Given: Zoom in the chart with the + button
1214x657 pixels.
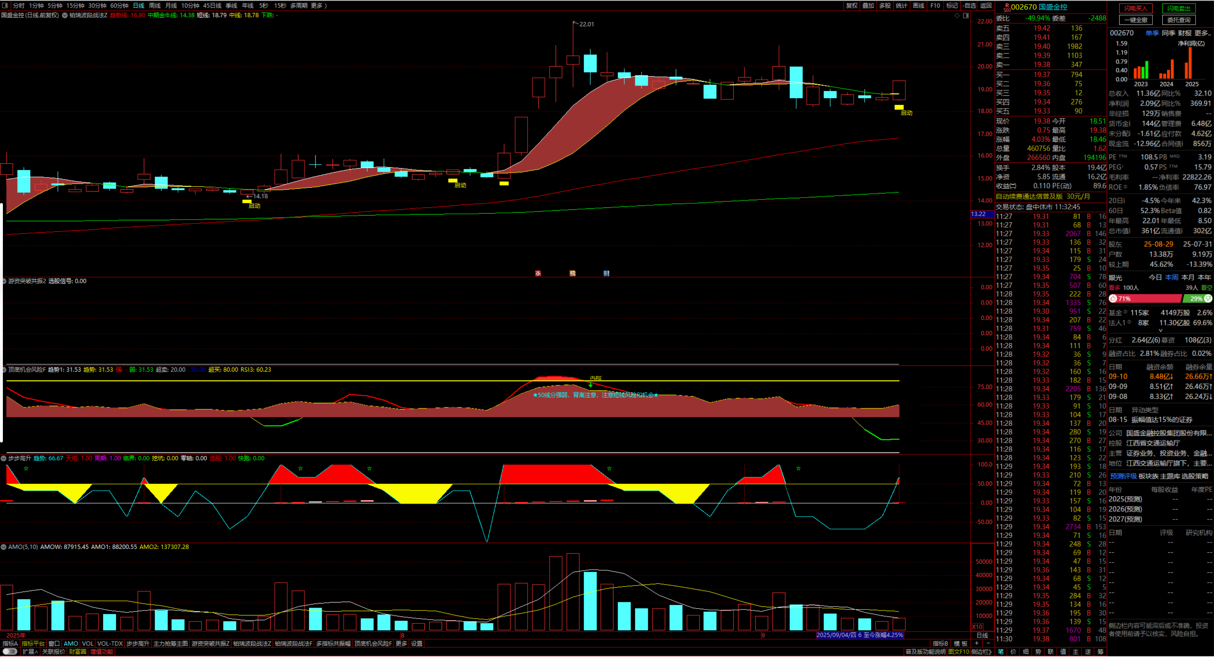Looking at the screenshot, I should pyautogui.click(x=977, y=643).
